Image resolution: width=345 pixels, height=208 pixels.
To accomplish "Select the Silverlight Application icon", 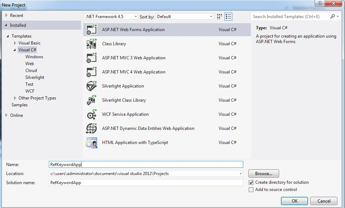I will pos(91,86).
